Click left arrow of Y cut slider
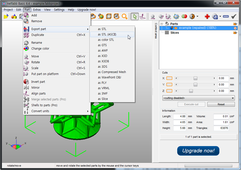The image size is (241, 170). (x=176, y=85)
